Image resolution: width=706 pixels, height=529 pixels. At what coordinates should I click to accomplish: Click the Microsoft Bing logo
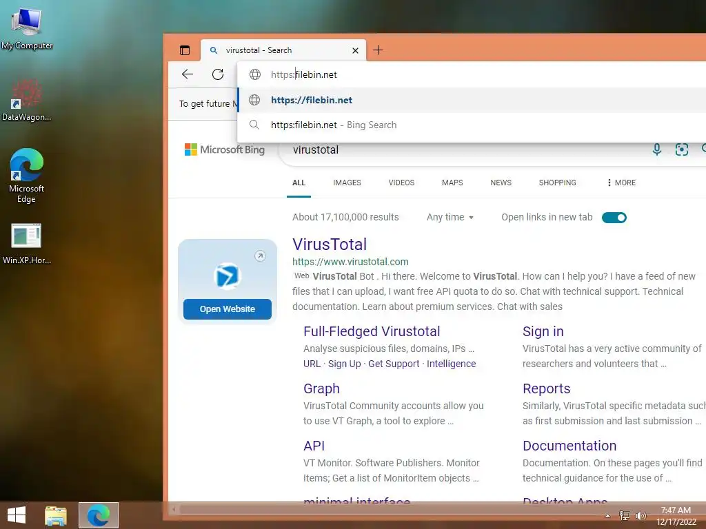(225, 149)
